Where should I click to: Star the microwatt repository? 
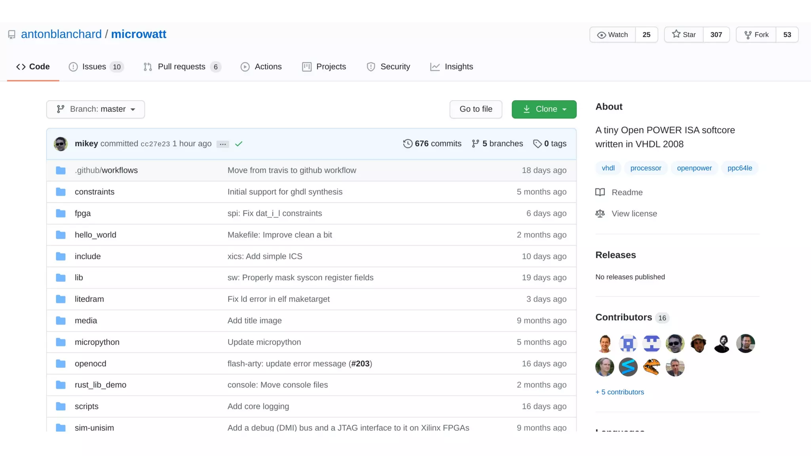click(x=684, y=35)
